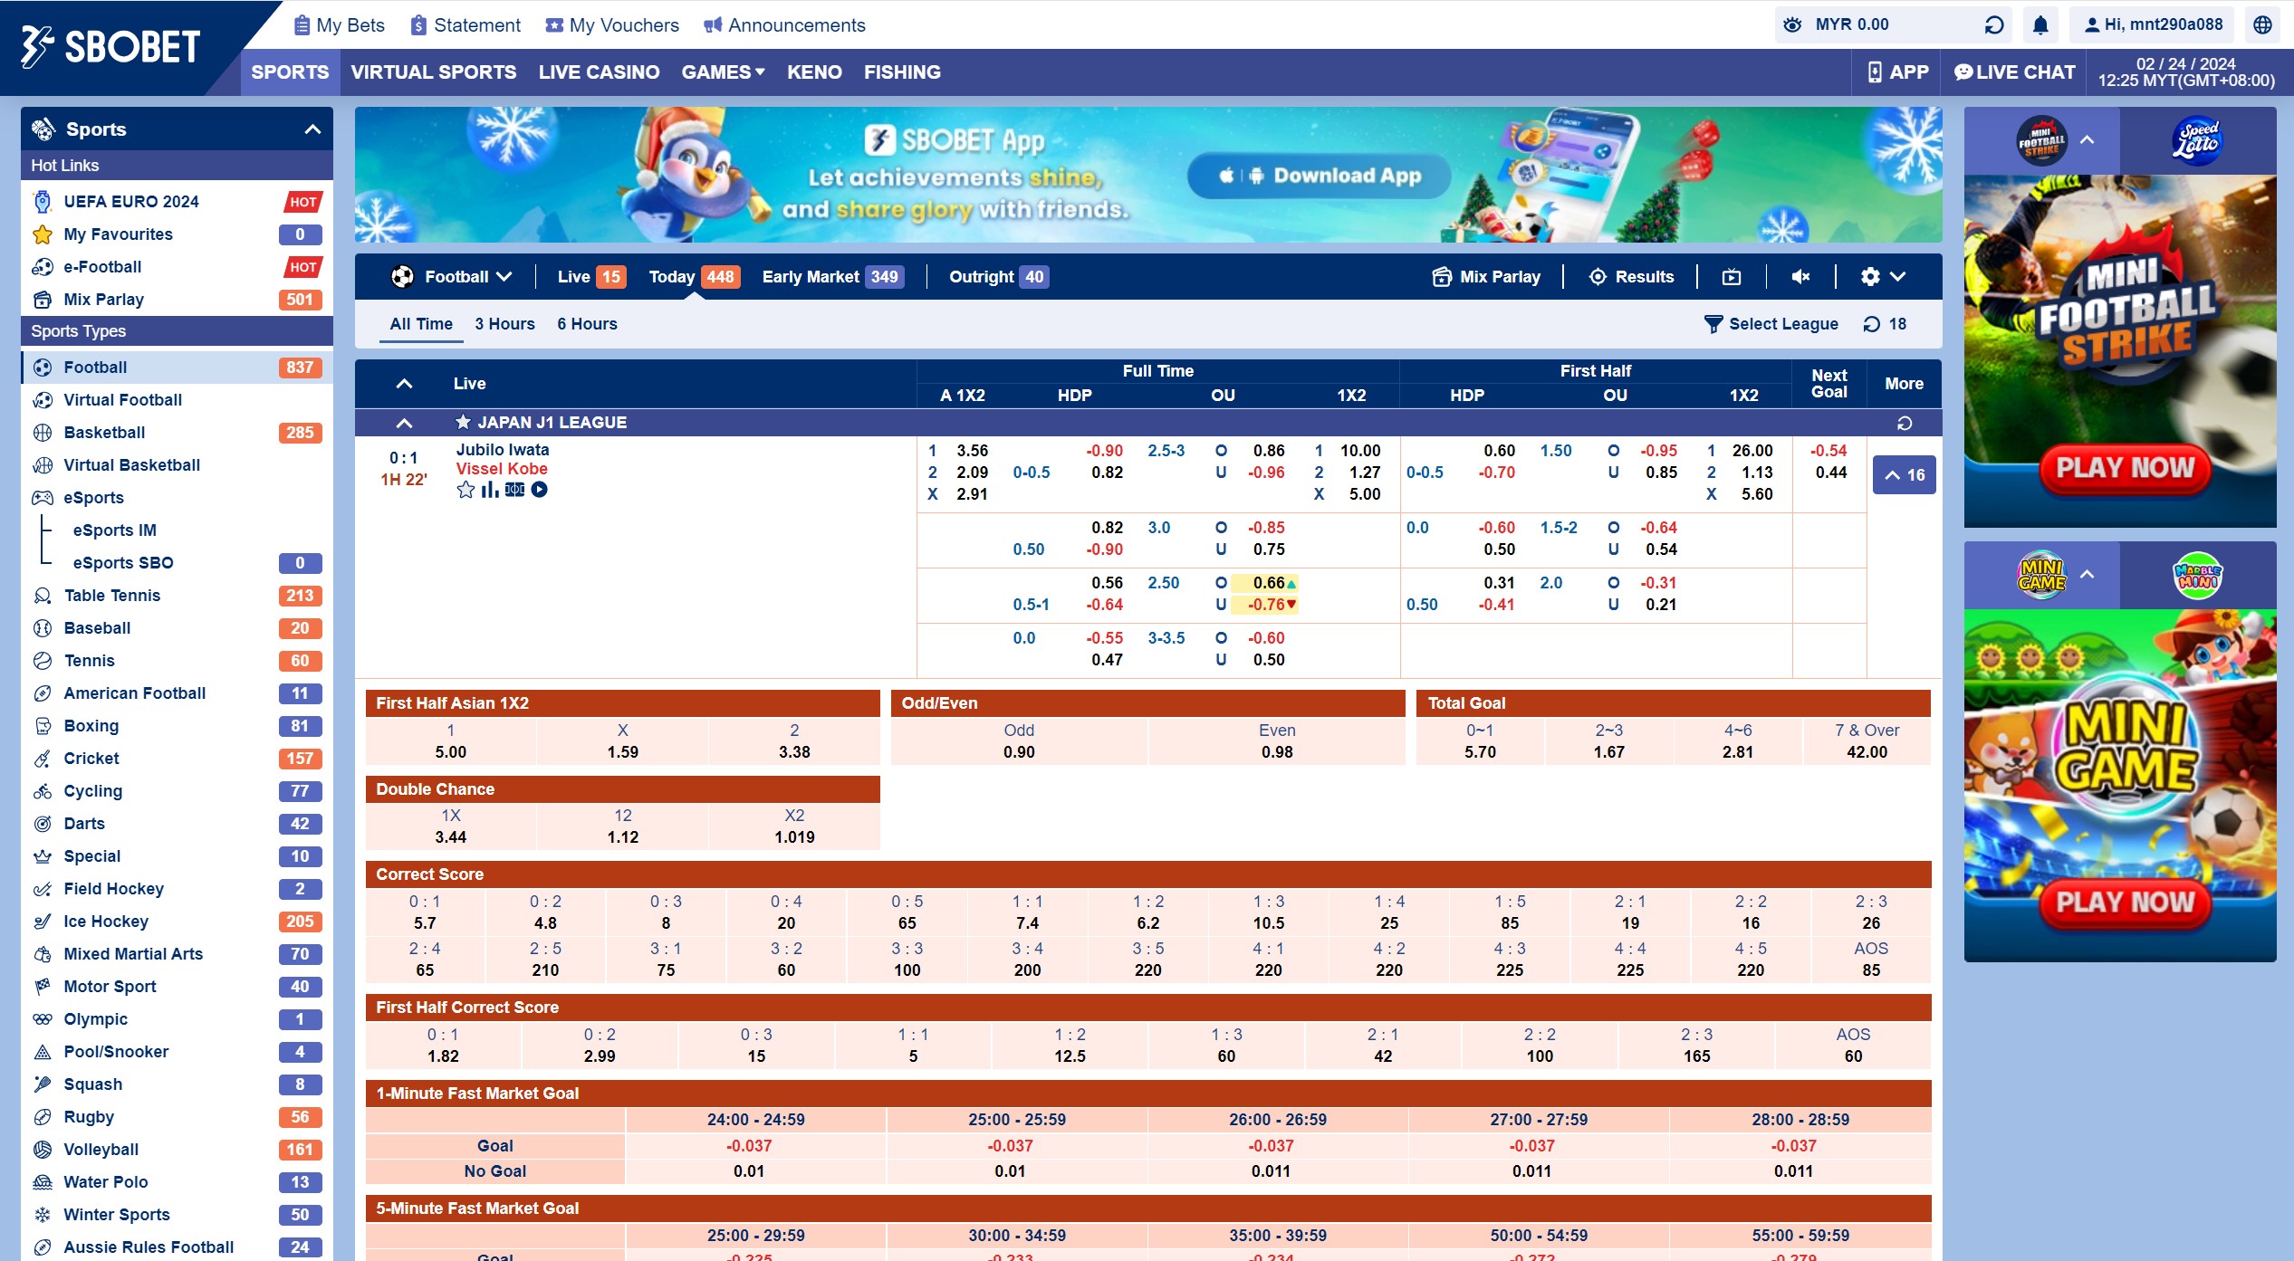Toggle sound mute speaker icon
This screenshot has width=2294, height=1261.
tap(1800, 277)
